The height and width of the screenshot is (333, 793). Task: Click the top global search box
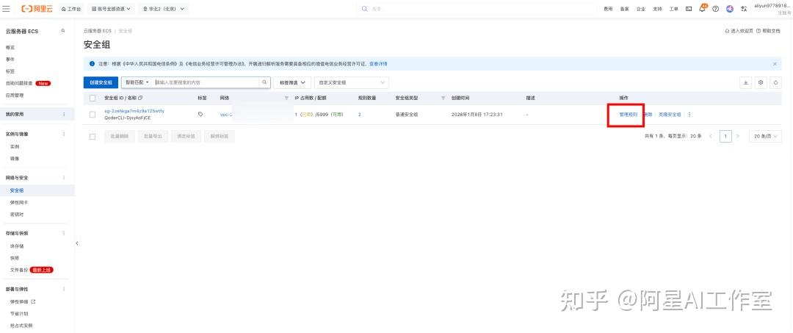coord(477,9)
